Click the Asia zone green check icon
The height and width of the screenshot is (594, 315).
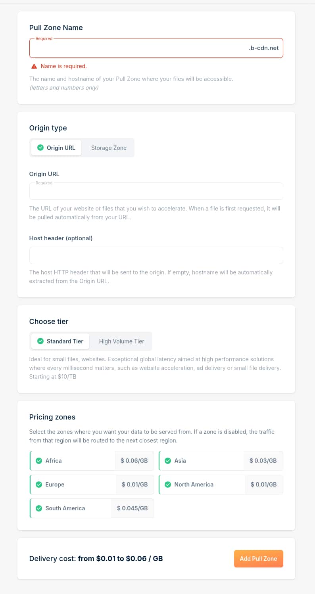[x=168, y=461]
